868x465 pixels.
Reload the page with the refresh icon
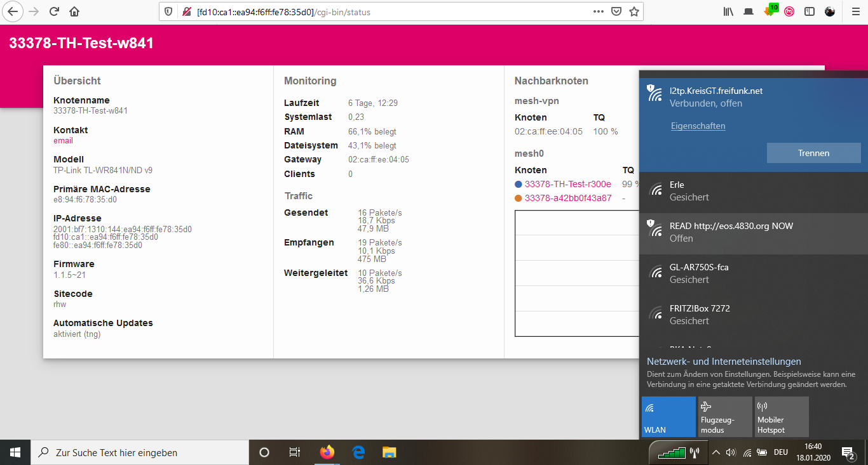tap(54, 11)
